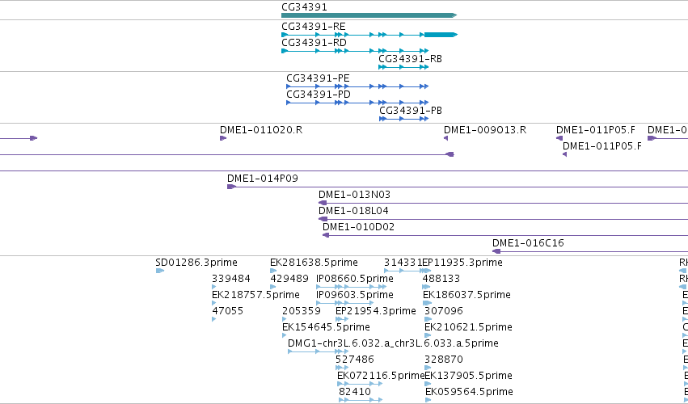Click the CG34391 gene name label
The image size is (688, 404).
click(304, 7)
